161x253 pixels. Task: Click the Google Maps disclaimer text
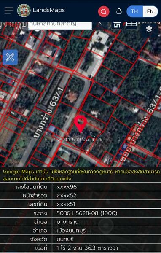point(82,175)
